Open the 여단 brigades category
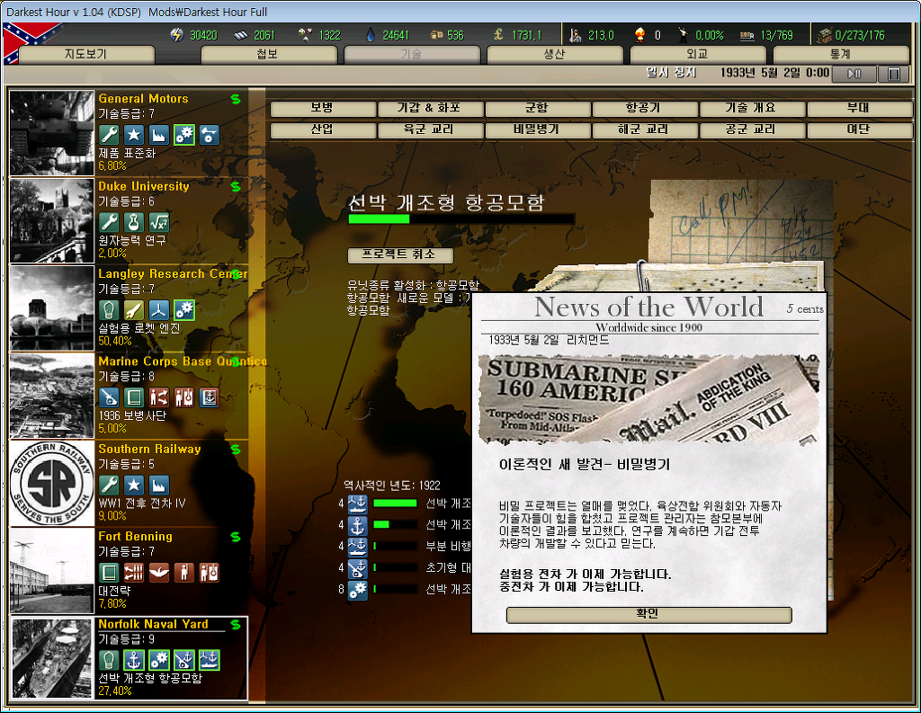The width and height of the screenshot is (921, 713). (859, 129)
